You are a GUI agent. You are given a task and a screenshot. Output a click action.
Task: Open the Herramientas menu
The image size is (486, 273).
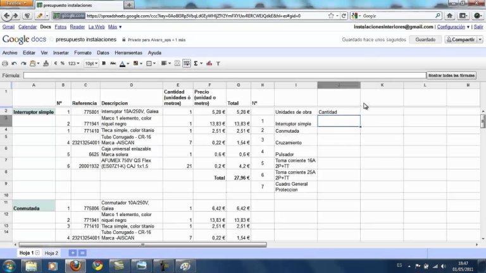click(128, 53)
